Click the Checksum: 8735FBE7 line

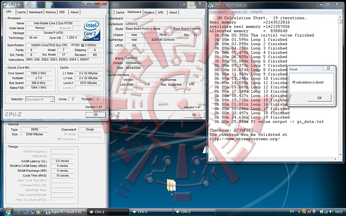(231, 130)
